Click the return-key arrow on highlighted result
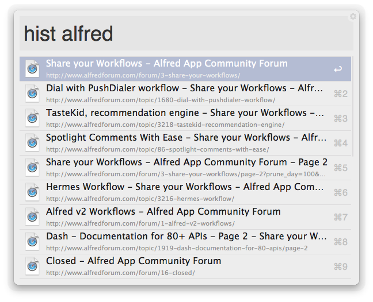Viewport: 373px width, 302px height. click(x=338, y=69)
